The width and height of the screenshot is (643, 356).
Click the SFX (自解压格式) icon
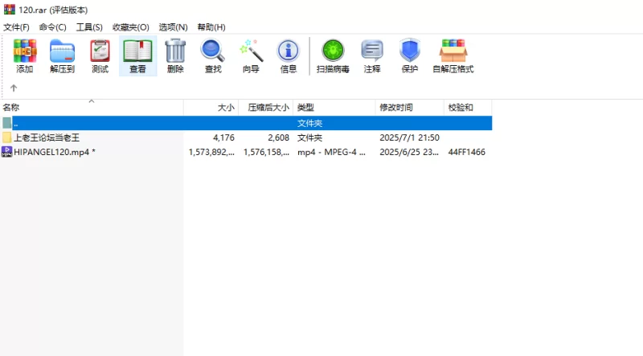point(453,51)
